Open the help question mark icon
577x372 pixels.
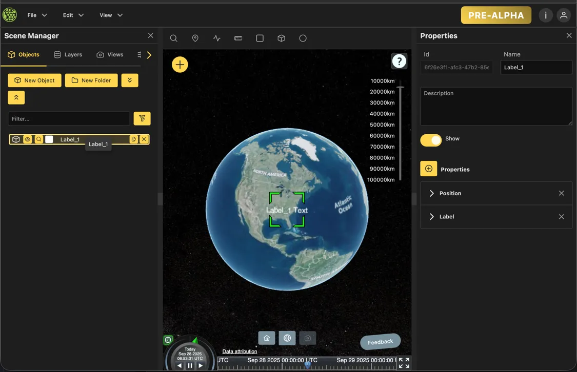(399, 61)
